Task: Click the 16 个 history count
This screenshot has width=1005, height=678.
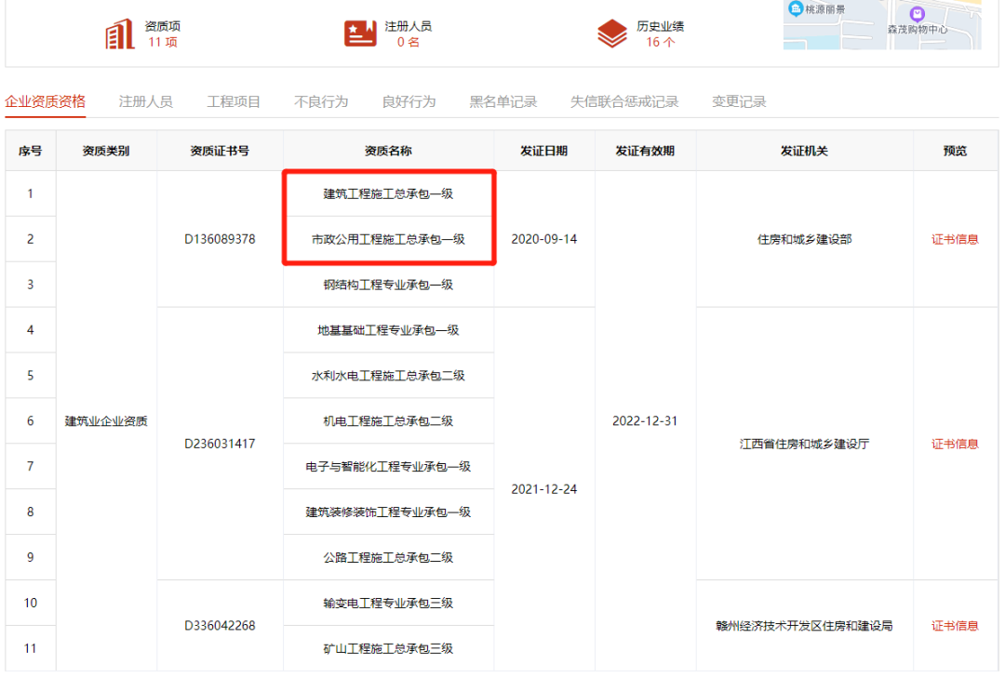Action: click(x=660, y=43)
